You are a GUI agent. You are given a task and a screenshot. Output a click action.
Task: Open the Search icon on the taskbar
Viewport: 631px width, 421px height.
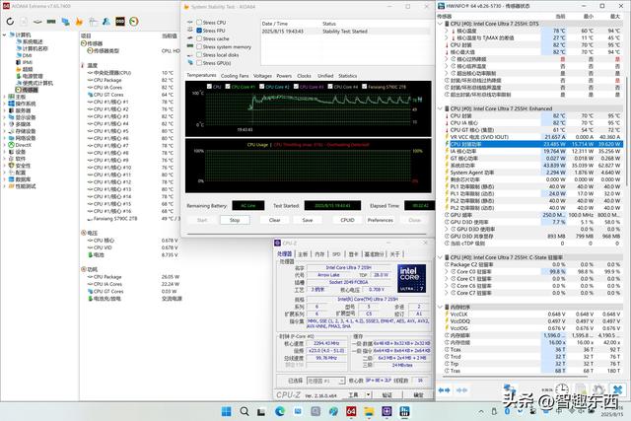245,411
